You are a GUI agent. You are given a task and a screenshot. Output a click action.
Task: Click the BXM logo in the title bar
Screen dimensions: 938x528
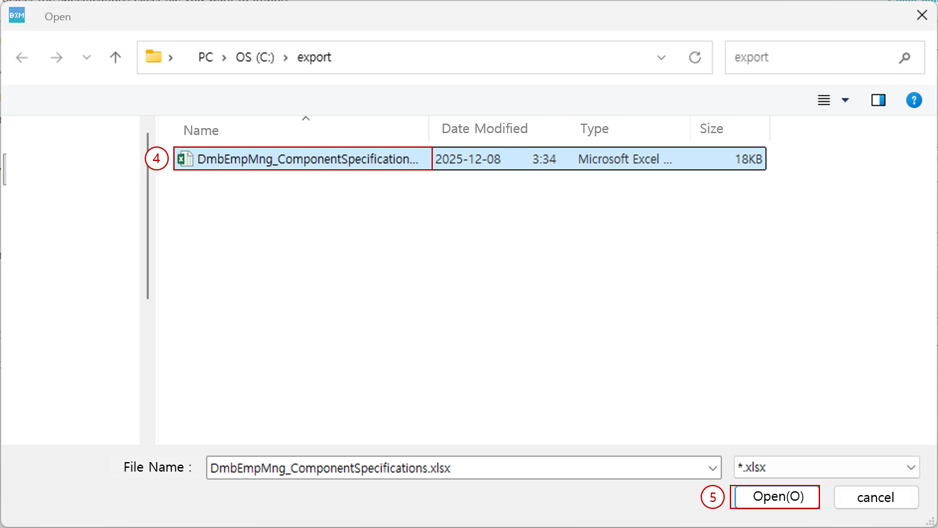click(x=16, y=15)
